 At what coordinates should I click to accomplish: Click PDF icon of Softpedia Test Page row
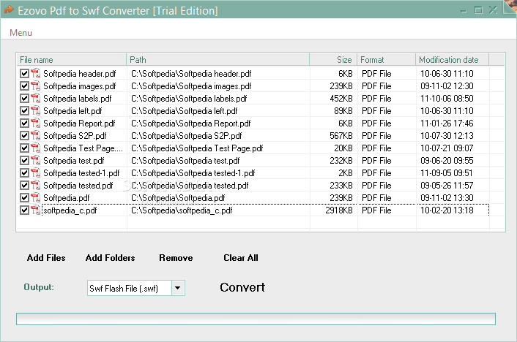[x=35, y=148]
